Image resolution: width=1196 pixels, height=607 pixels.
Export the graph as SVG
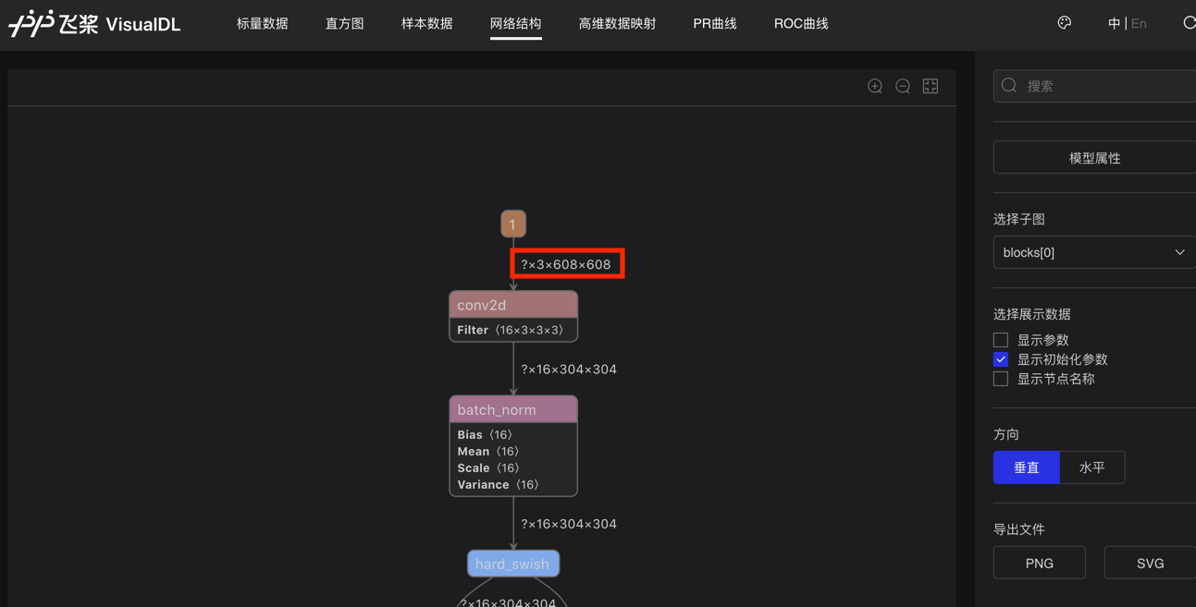pos(1149,562)
